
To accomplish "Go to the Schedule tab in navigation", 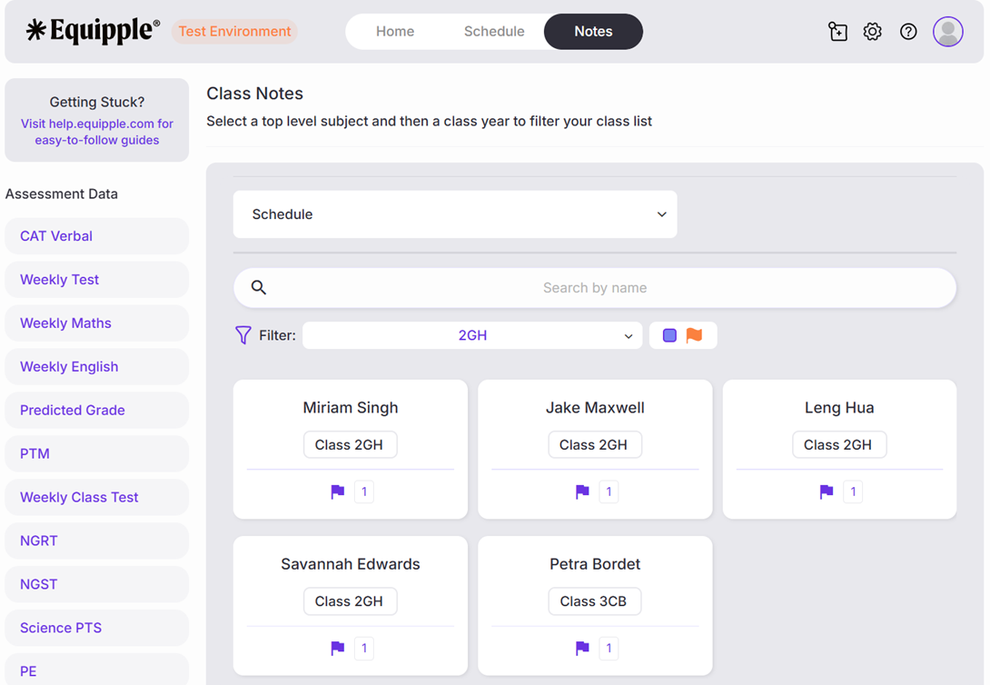I will click(x=494, y=32).
